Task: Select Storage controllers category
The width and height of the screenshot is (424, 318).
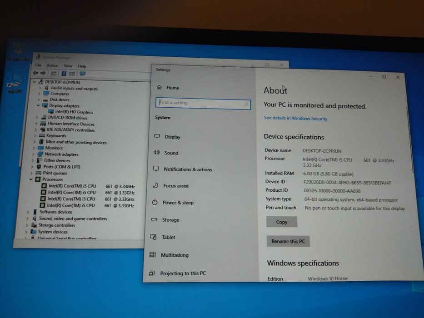Action: 57,225
